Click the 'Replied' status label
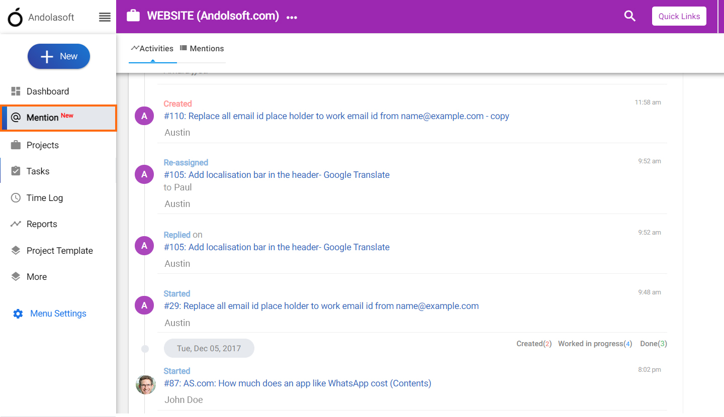Image resolution: width=724 pixels, height=417 pixels. coord(177,235)
